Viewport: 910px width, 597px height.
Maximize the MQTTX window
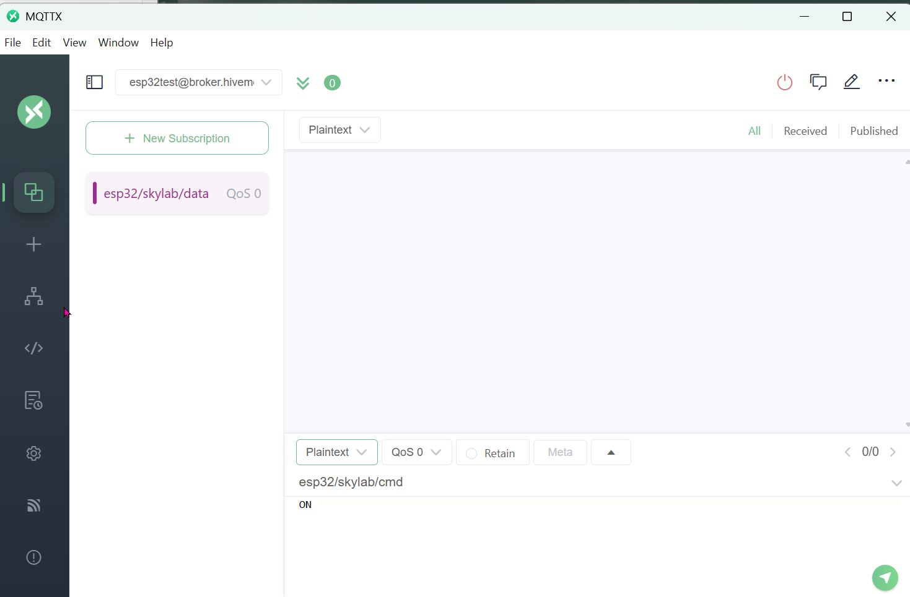click(x=847, y=16)
